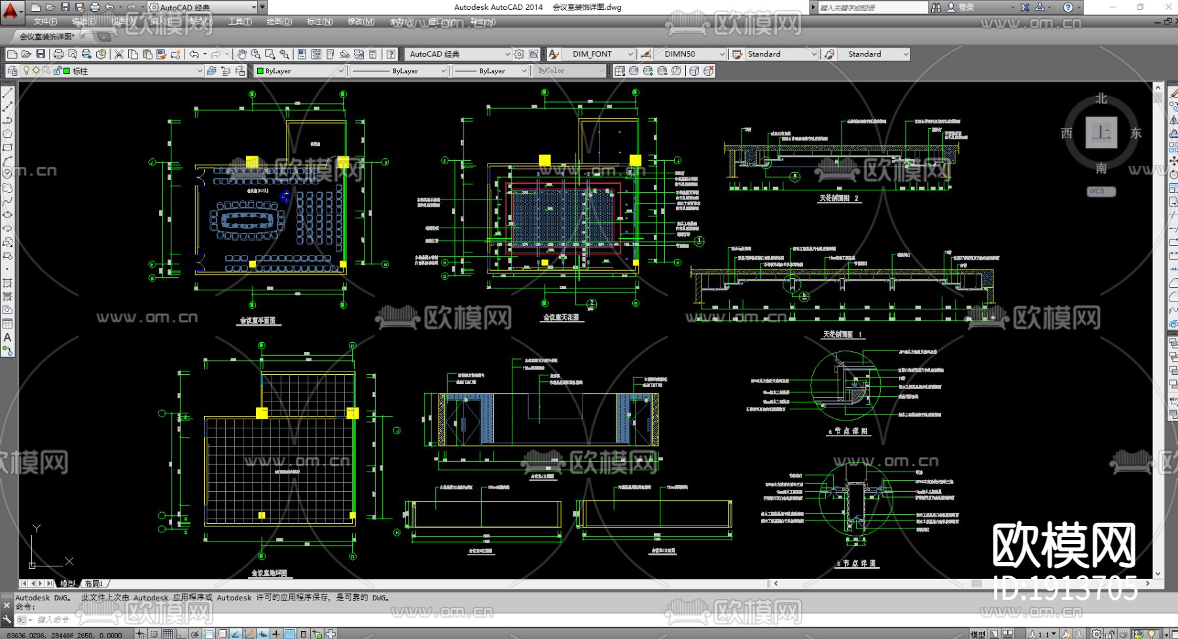Click the Plot printer icon in toolbar
This screenshot has height=639, width=1178.
[x=58, y=54]
